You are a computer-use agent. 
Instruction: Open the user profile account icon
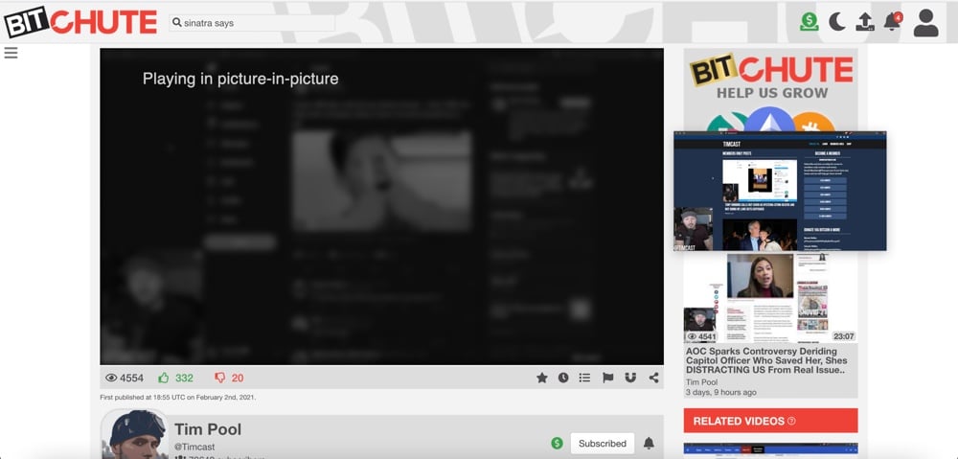tap(925, 23)
